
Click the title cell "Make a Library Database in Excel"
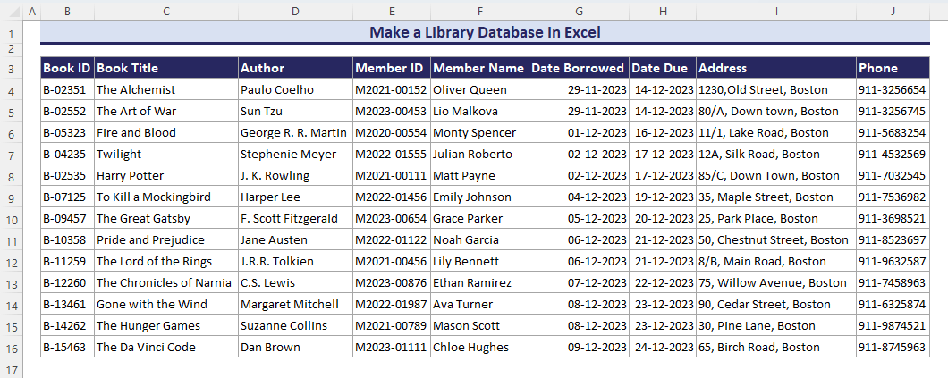point(484,33)
